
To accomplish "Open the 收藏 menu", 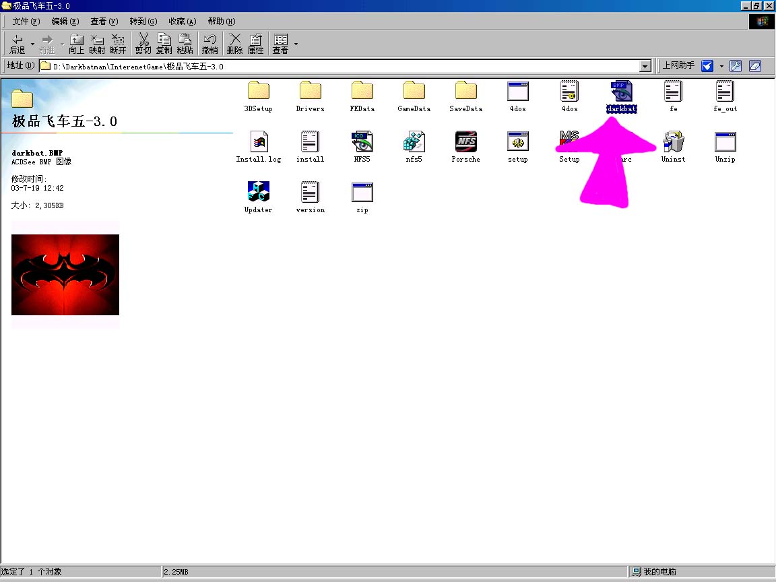I will pyautogui.click(x=182, y=22).
